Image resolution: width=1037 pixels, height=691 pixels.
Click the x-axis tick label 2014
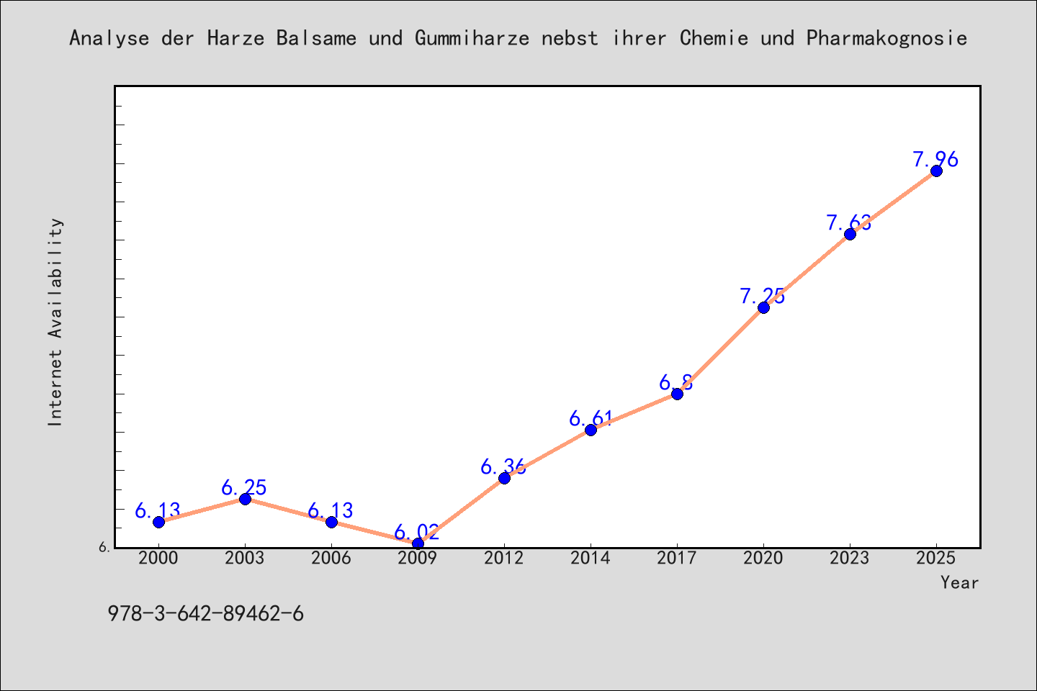pos(591,559)
